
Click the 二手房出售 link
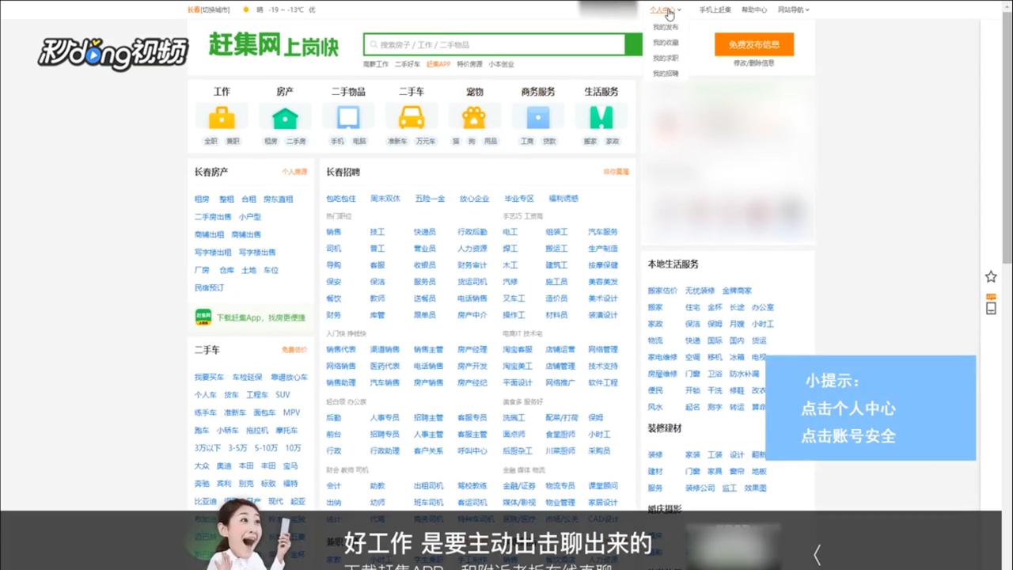[x=213, y=217]
